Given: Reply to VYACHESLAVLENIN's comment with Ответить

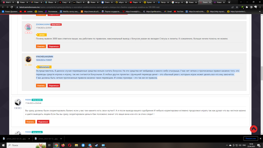Looking at the screenshot, I should pos(41,86).
